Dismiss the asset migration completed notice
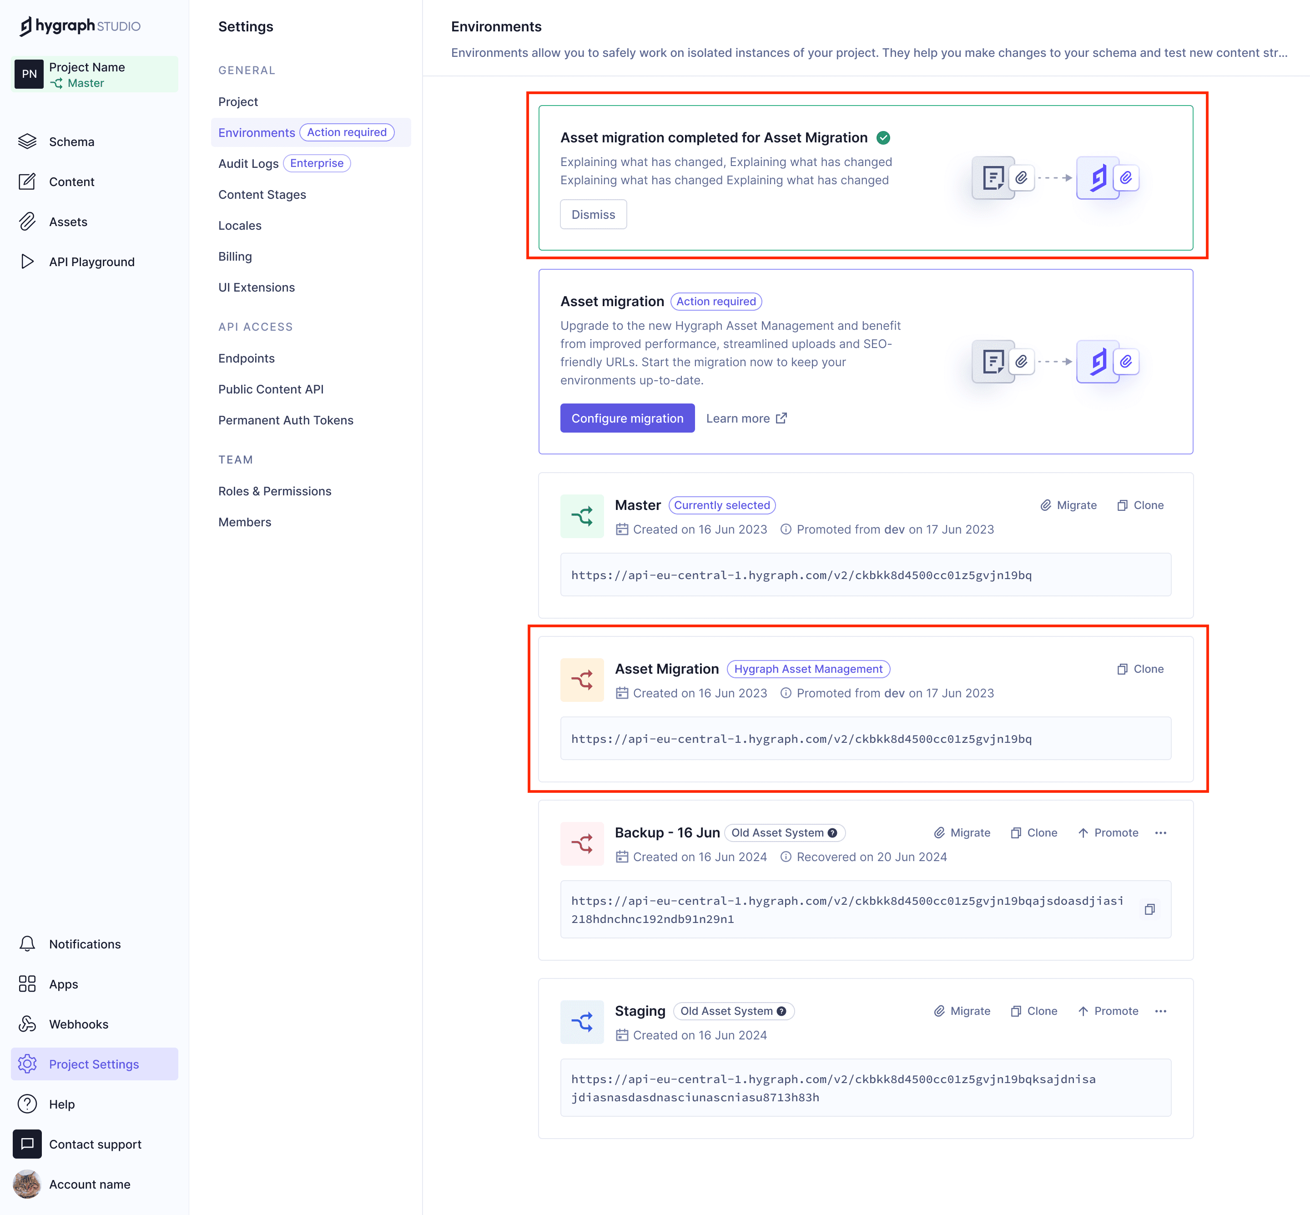The height and width of the screenshot is (1215, 1310). (593, 214)
